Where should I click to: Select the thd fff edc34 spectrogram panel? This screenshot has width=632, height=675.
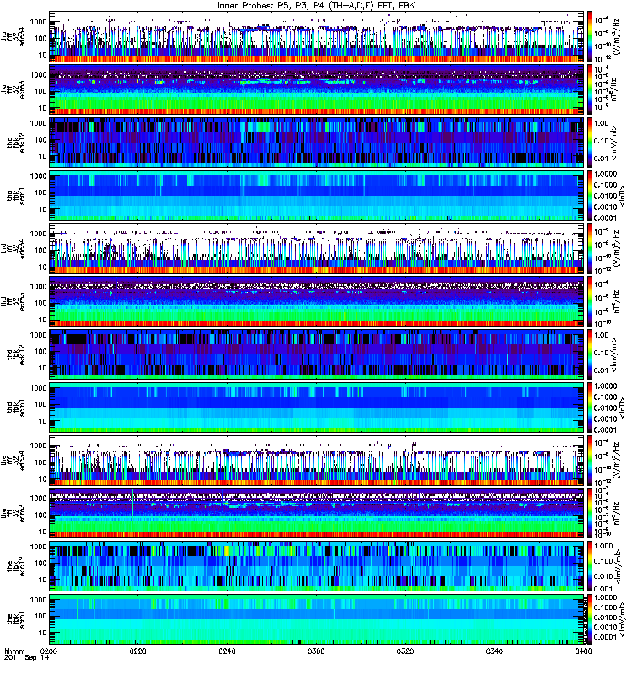(317, 248)
